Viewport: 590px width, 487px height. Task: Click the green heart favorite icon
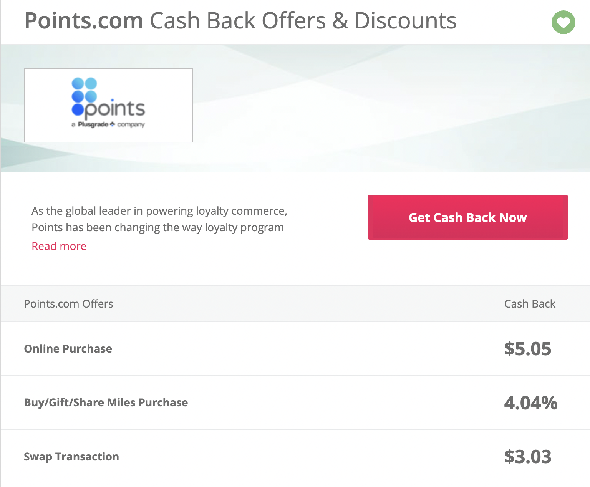[563, 22]
